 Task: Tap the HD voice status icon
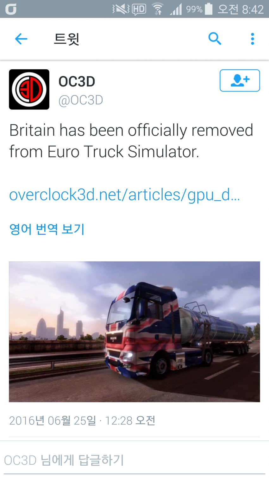pyautogui.click(x=139, y=9)
